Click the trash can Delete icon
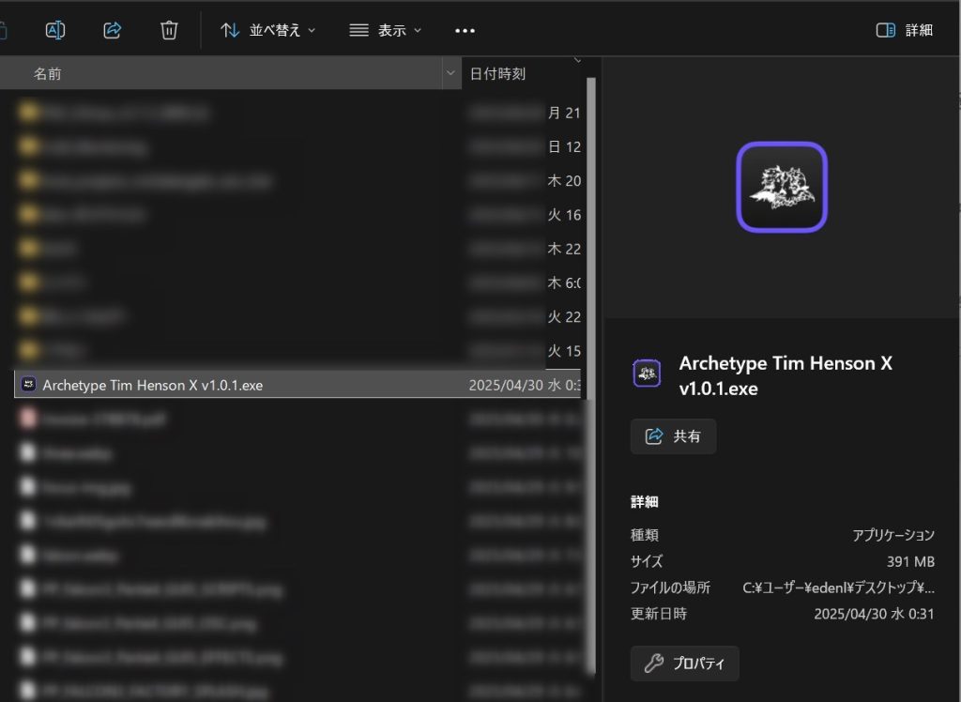Viewport: 961px width, 702px height. click(169, 30)
